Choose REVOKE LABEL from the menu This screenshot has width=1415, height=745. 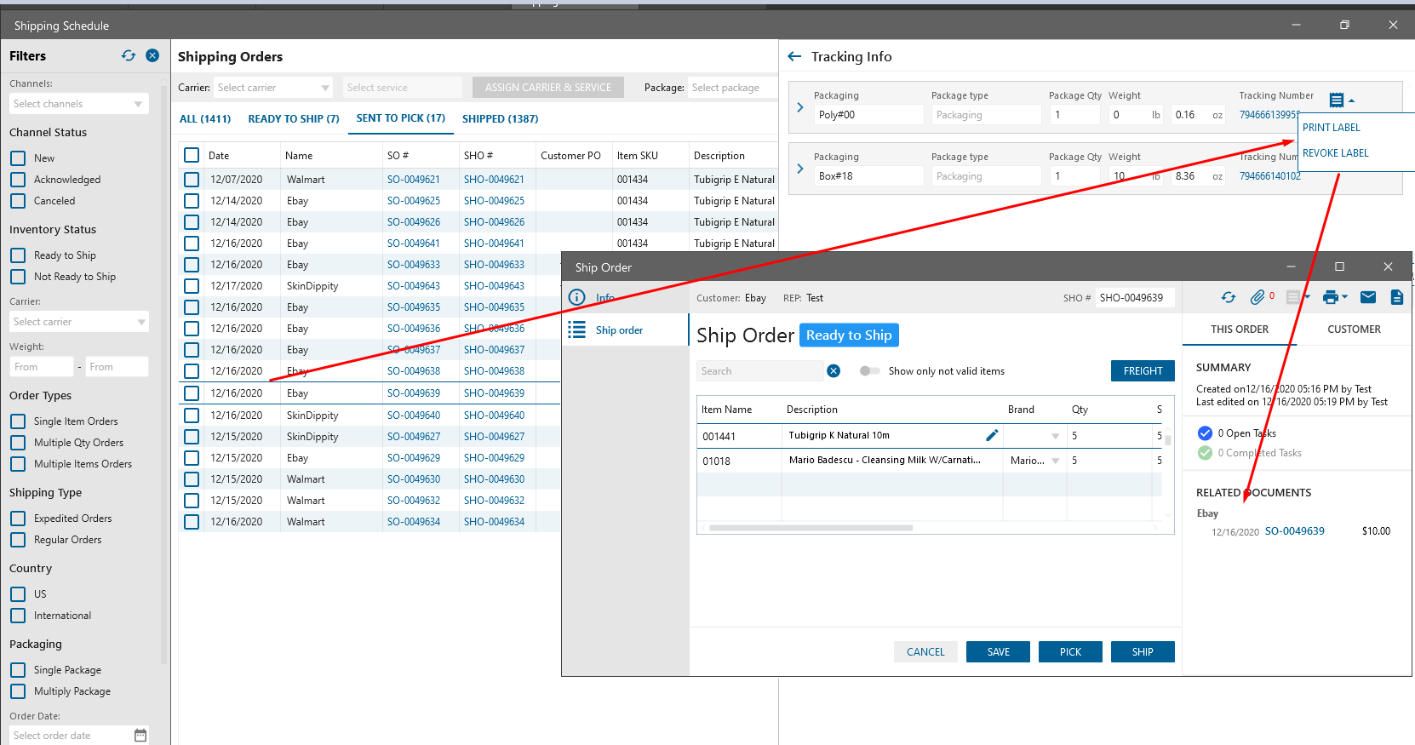coord(1336,153)
